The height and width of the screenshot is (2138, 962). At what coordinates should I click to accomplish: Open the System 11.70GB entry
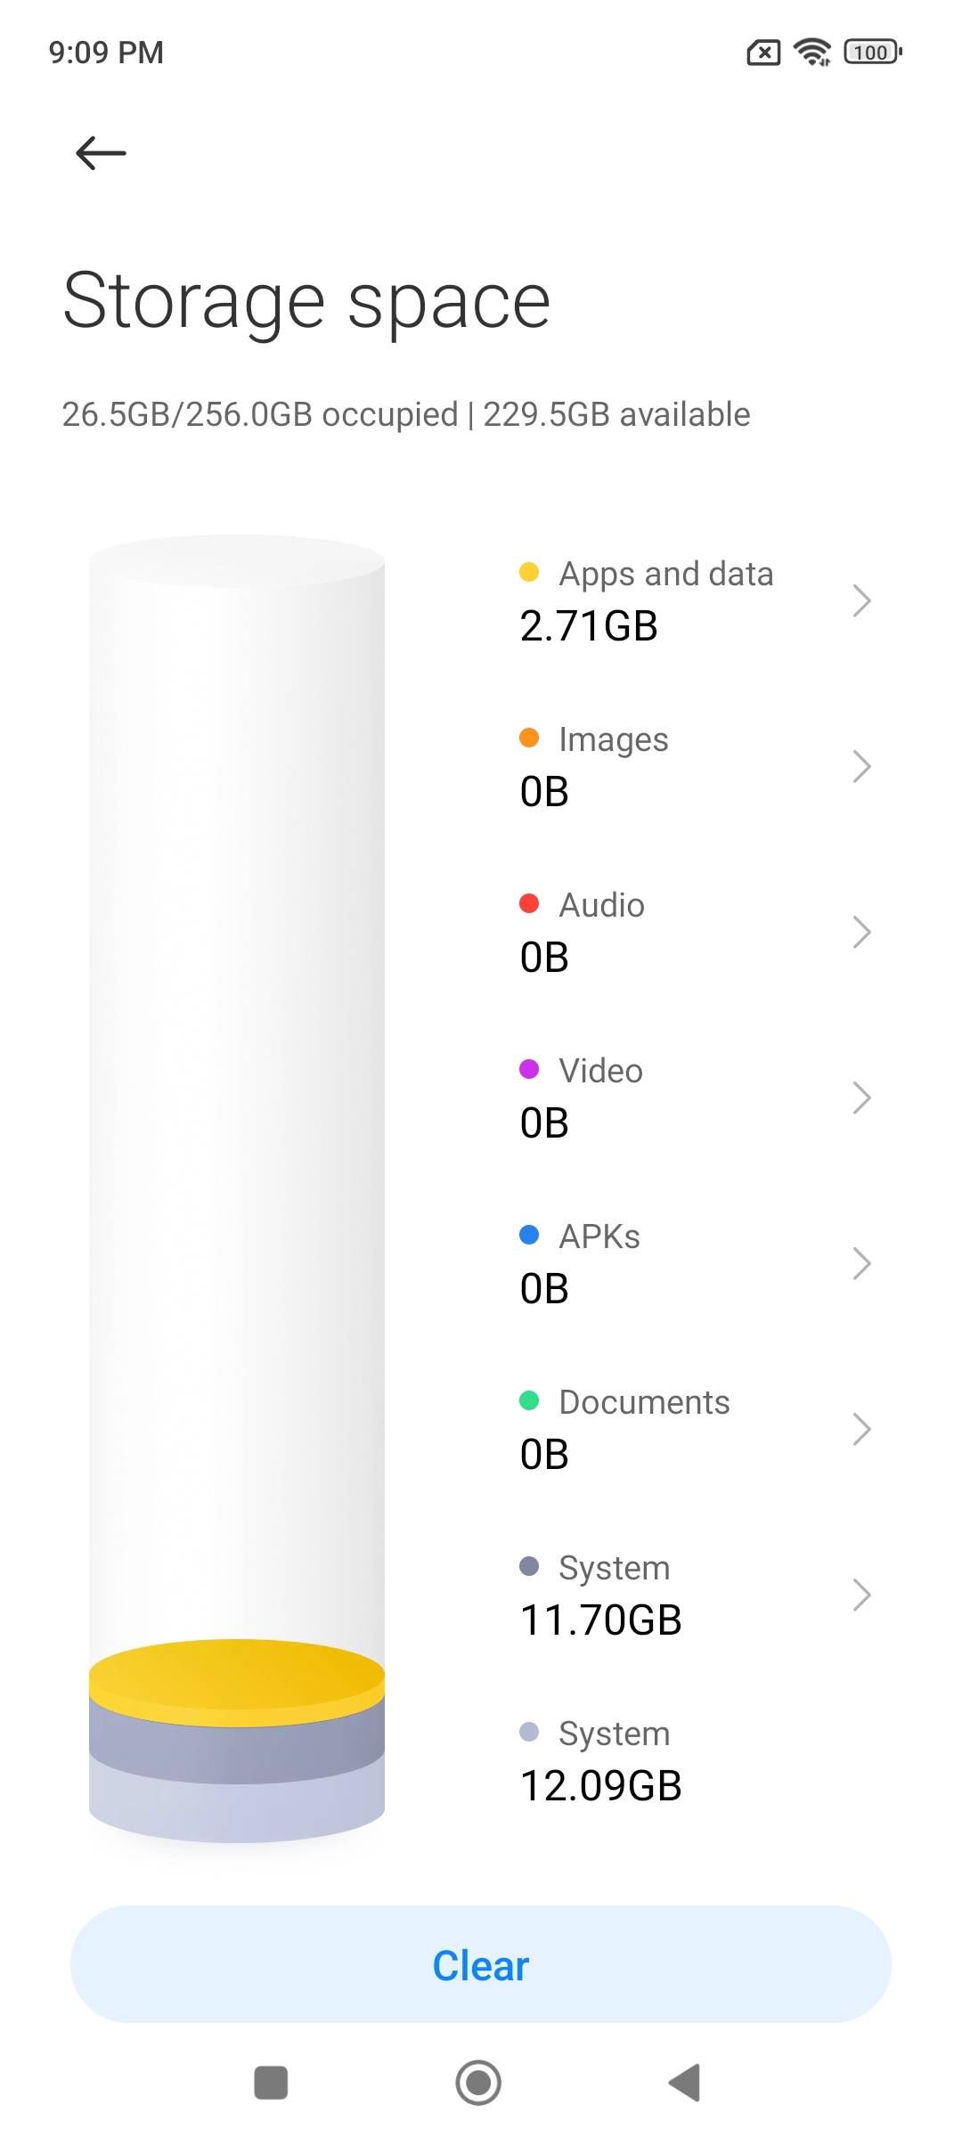click(x=695, y=1595)
